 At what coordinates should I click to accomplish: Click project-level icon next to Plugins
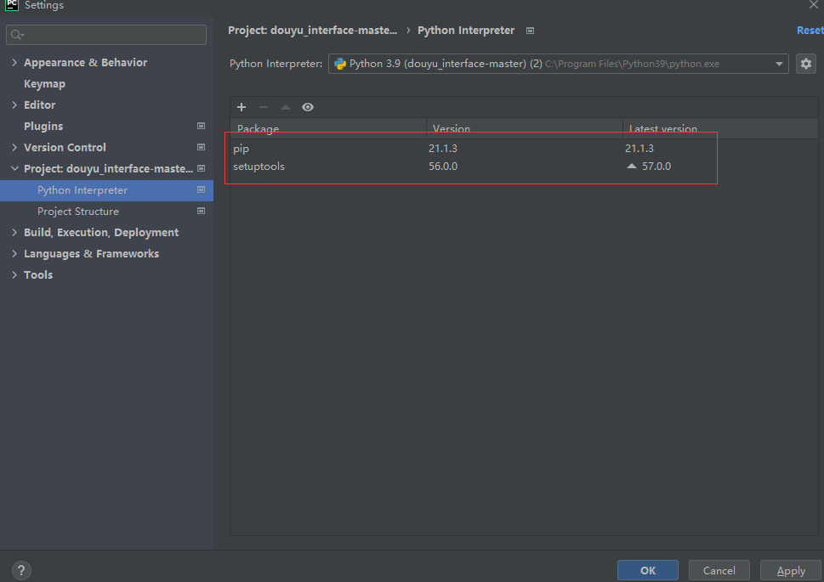[201, 126]
